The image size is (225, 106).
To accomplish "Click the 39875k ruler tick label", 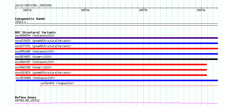I will pos(143,10).
